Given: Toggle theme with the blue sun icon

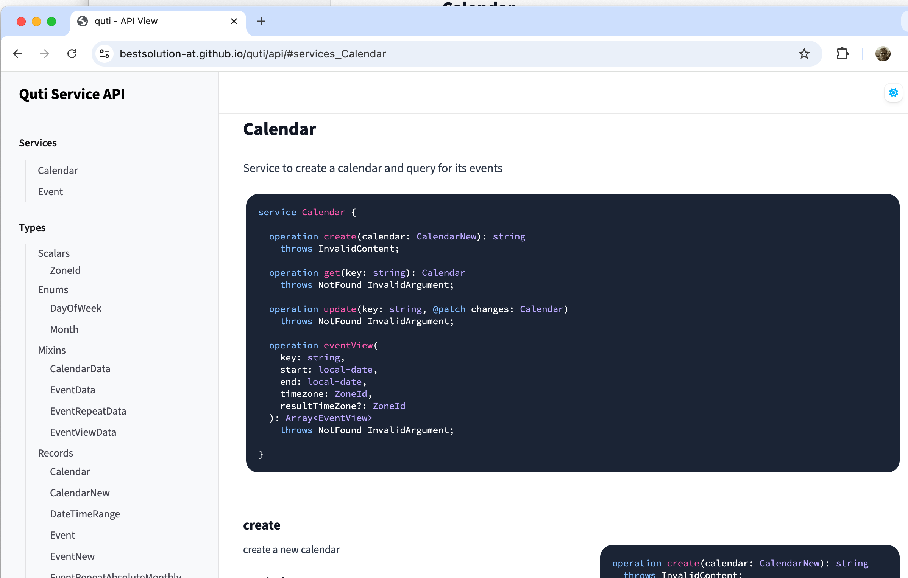Looking at the screenshot, I should coord(893,93).
